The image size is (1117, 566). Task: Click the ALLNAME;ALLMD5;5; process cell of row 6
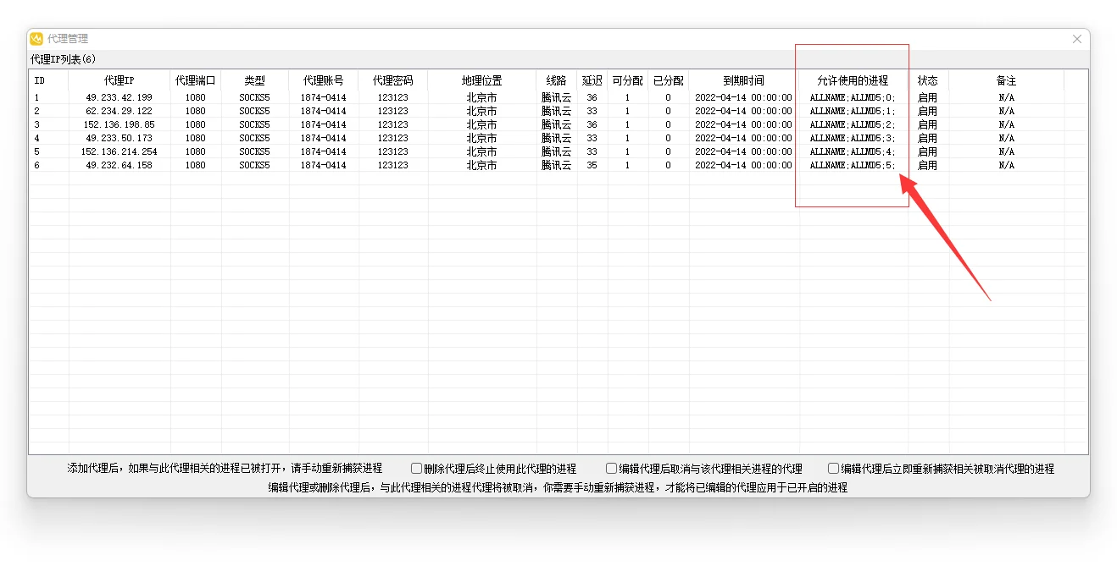(x=852, y=165)
